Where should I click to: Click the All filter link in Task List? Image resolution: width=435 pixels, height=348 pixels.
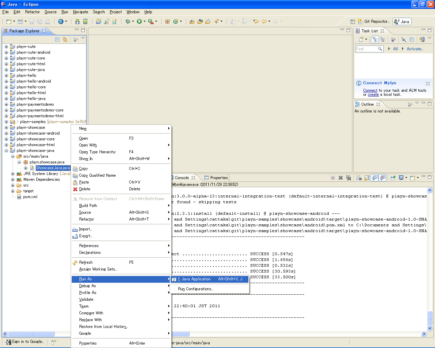pyautogui.click(x=396, y=49)
